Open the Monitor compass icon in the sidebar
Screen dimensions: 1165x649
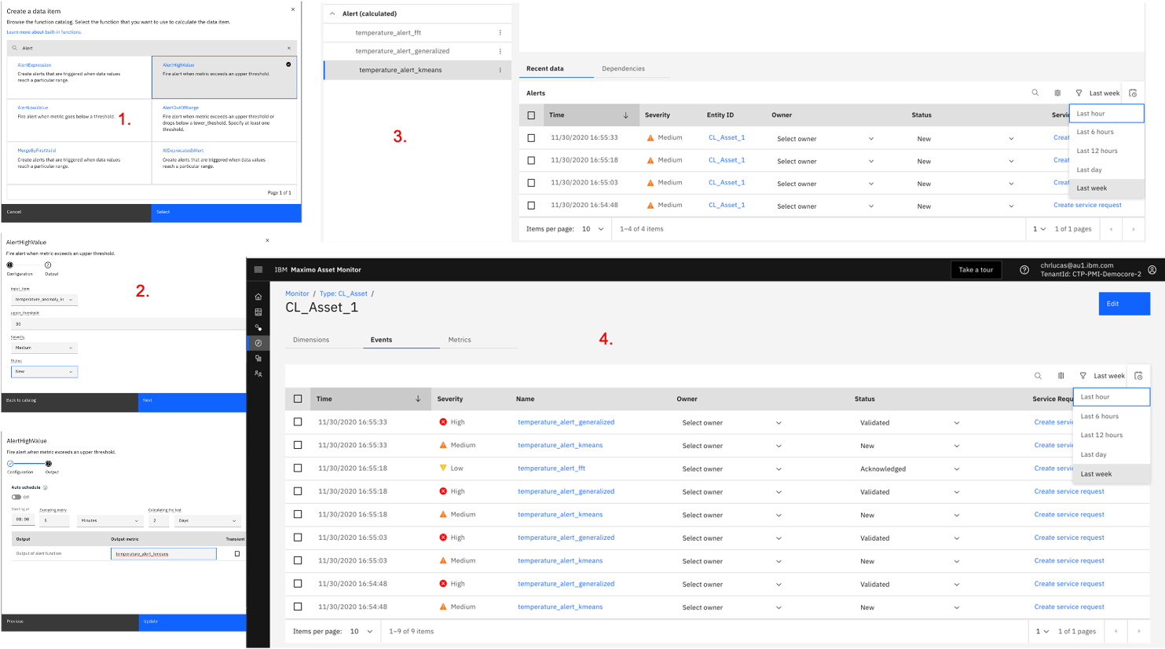(258, 343)
